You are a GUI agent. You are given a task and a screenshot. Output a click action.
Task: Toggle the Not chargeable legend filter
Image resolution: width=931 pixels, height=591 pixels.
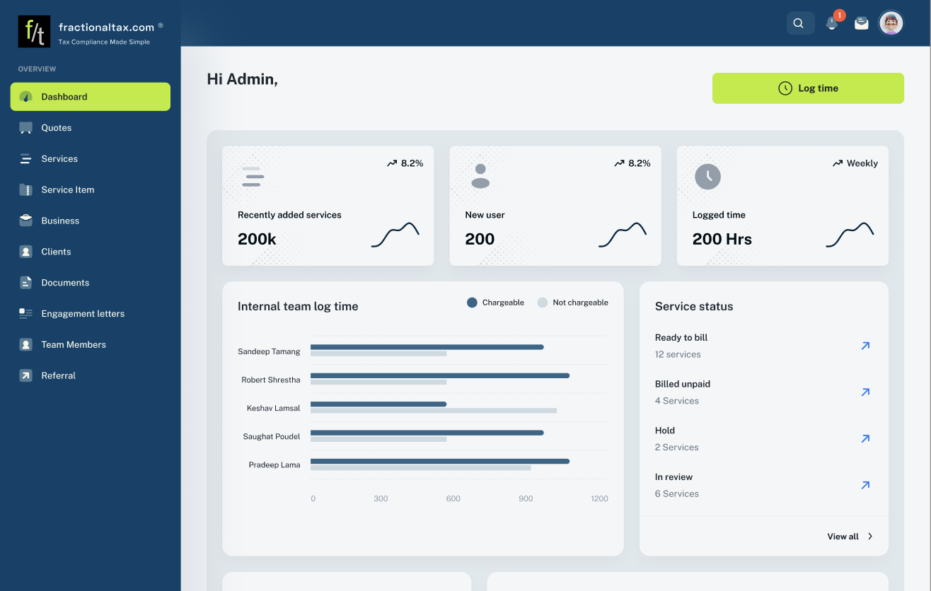572,302
